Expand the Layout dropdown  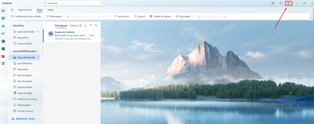141,16
